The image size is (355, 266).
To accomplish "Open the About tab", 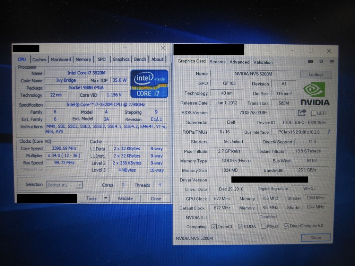I will point(157,60).
